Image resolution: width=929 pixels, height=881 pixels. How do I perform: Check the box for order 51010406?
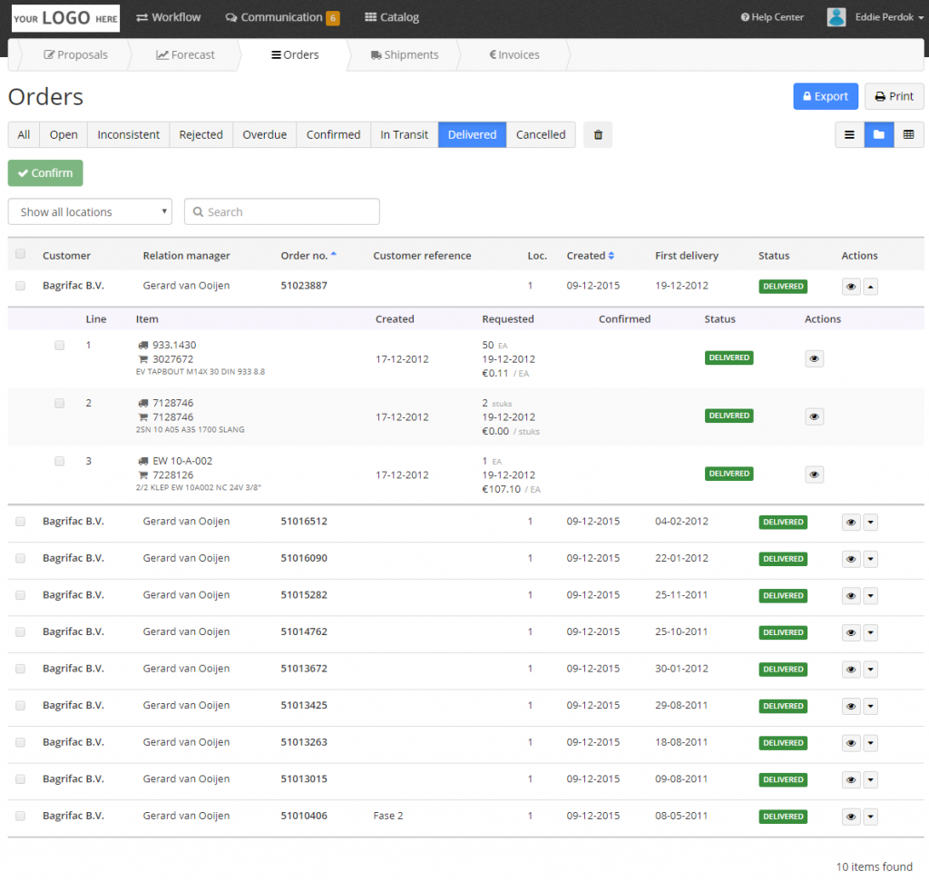click(x=21, y=816)
